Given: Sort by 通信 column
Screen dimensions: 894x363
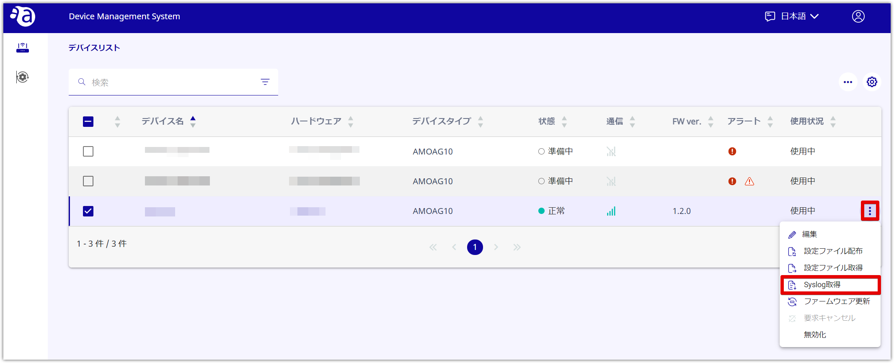Looking at the screenshot, I should coord(632,121).
